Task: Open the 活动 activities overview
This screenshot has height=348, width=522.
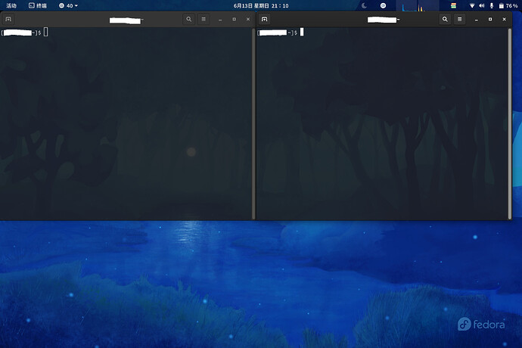Action: click(x=11, y=5)
